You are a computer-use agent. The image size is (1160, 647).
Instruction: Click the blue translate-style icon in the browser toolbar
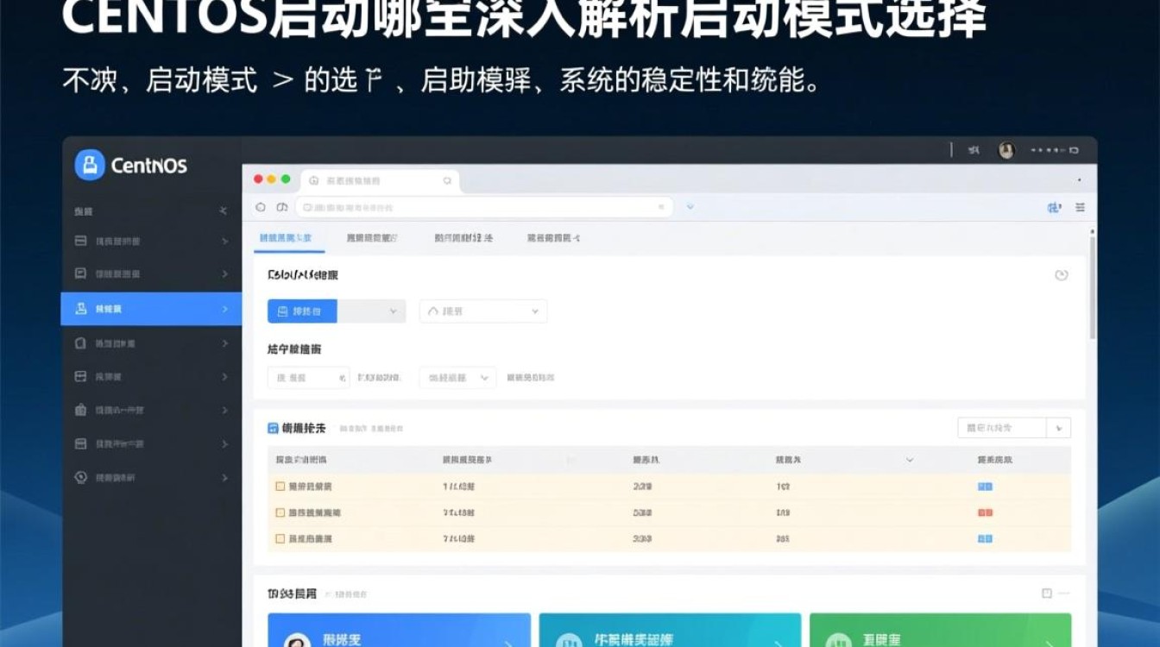pos(1054,207)
